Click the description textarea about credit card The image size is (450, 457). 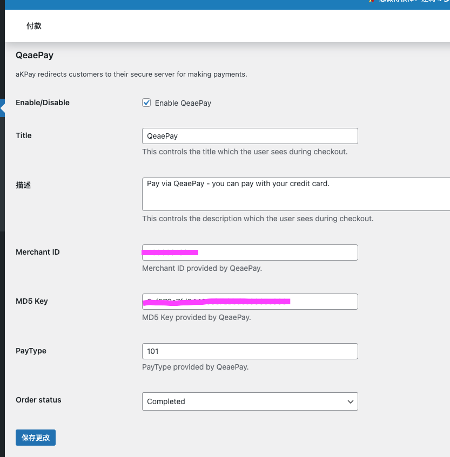tap(296, 194)
